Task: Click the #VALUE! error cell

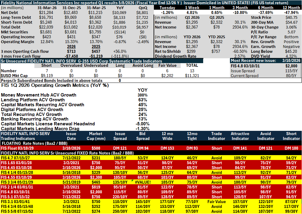Action: click(143, 182)
